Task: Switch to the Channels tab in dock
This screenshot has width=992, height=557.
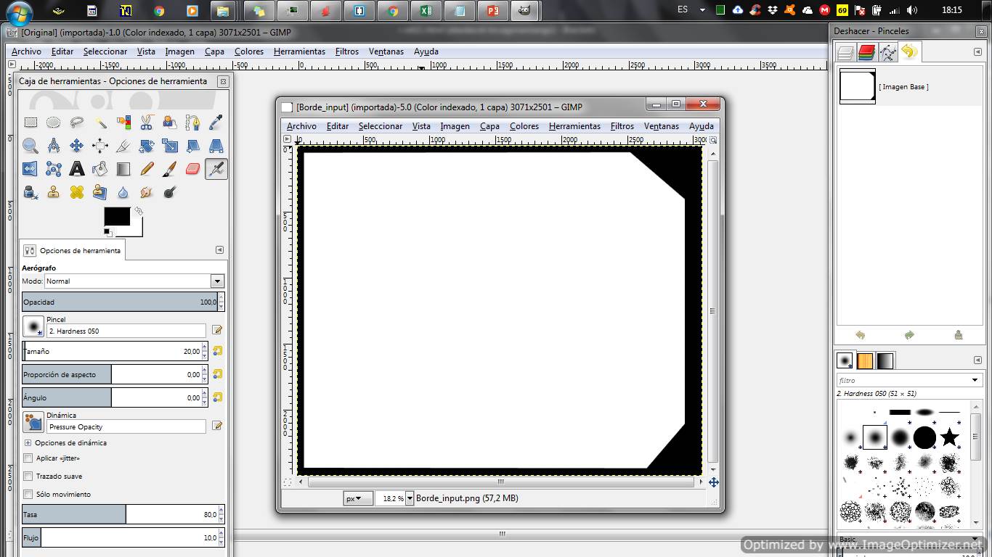Action: [x=866, y=51]
